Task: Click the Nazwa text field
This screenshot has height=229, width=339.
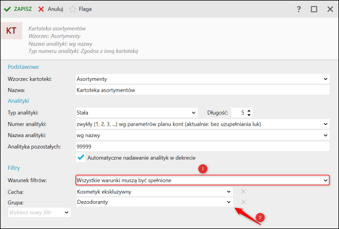Action: pos(202,90)
